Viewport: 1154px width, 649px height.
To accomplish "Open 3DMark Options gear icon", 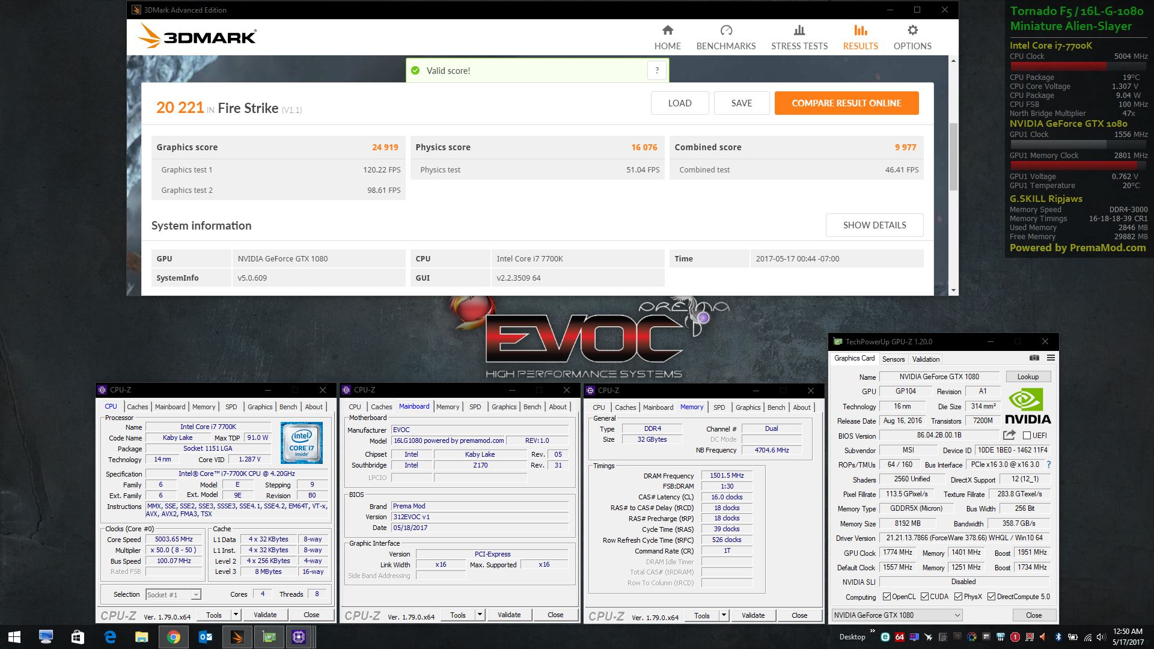I will (x=912, y=31).
